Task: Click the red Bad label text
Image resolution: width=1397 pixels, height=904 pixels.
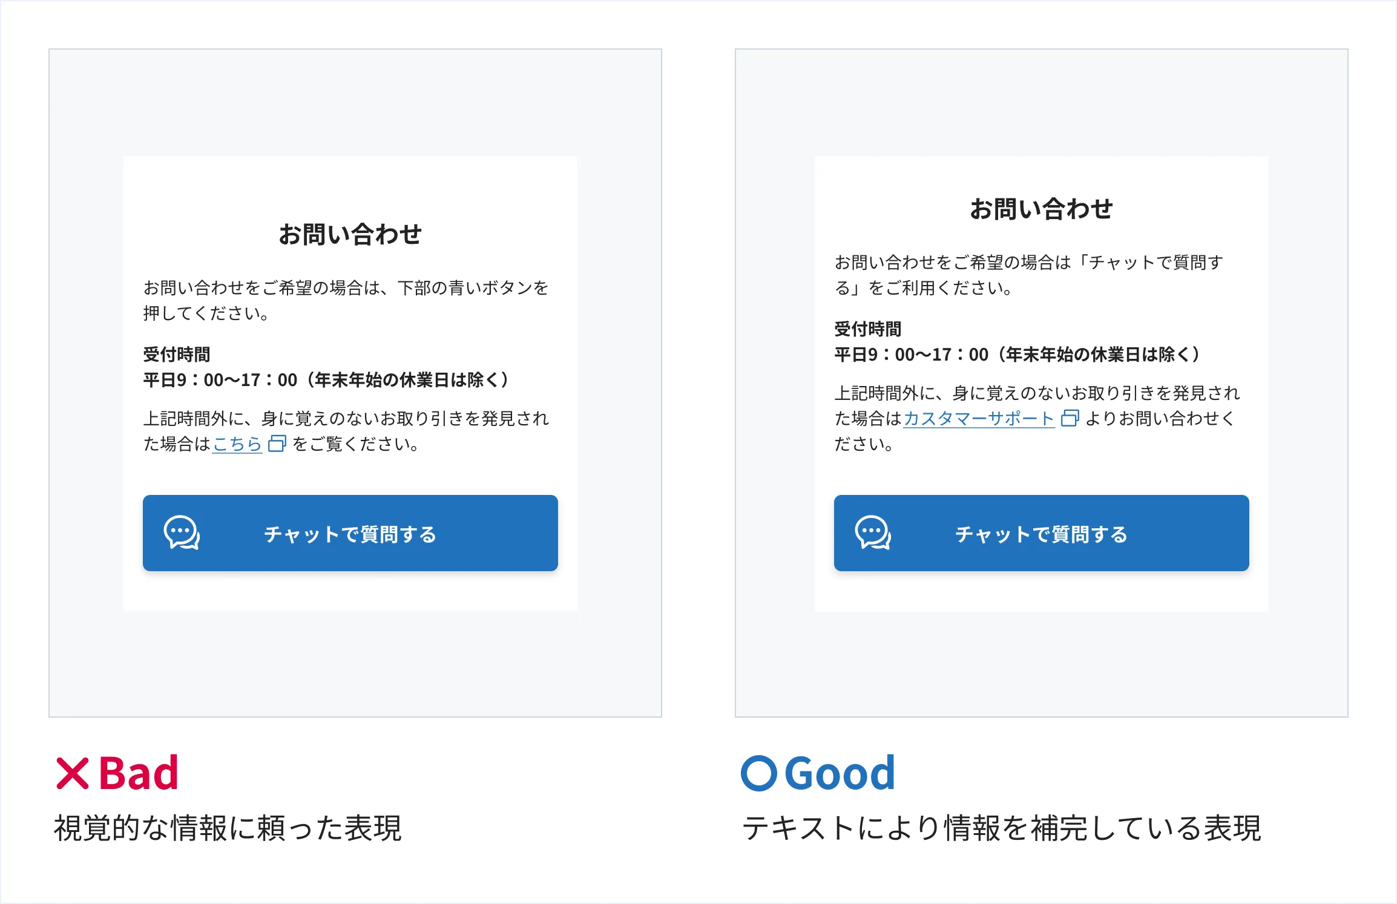Action: [139, 773]
